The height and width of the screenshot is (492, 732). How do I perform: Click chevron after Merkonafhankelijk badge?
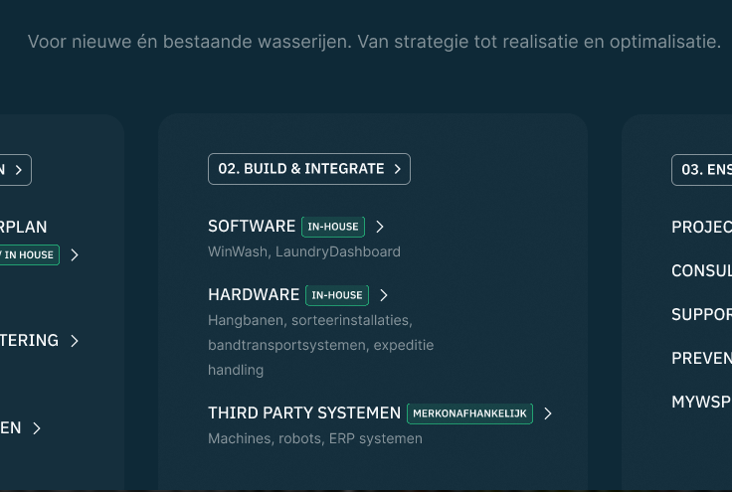548,413
